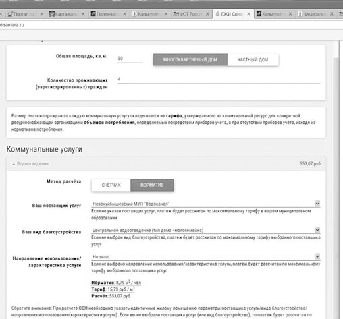Open the Ваш вид благоустройства dropdown
Viewport: 343px width, 319px height.
(206, 230)
